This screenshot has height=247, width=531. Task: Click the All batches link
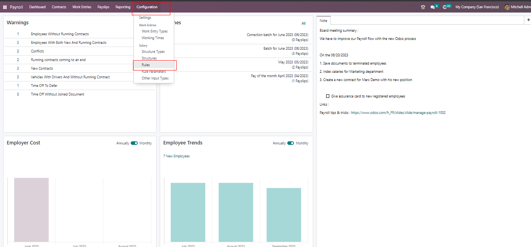[303, 23]
